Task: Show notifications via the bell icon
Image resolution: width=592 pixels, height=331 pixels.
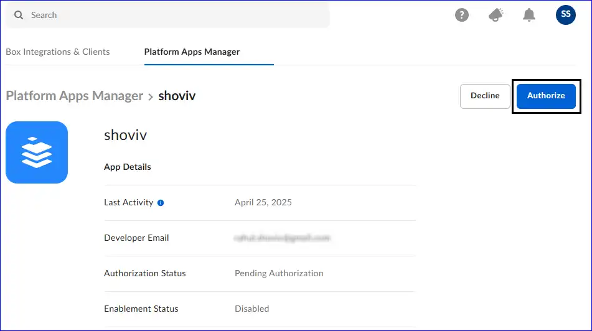Action: point(529,15)
